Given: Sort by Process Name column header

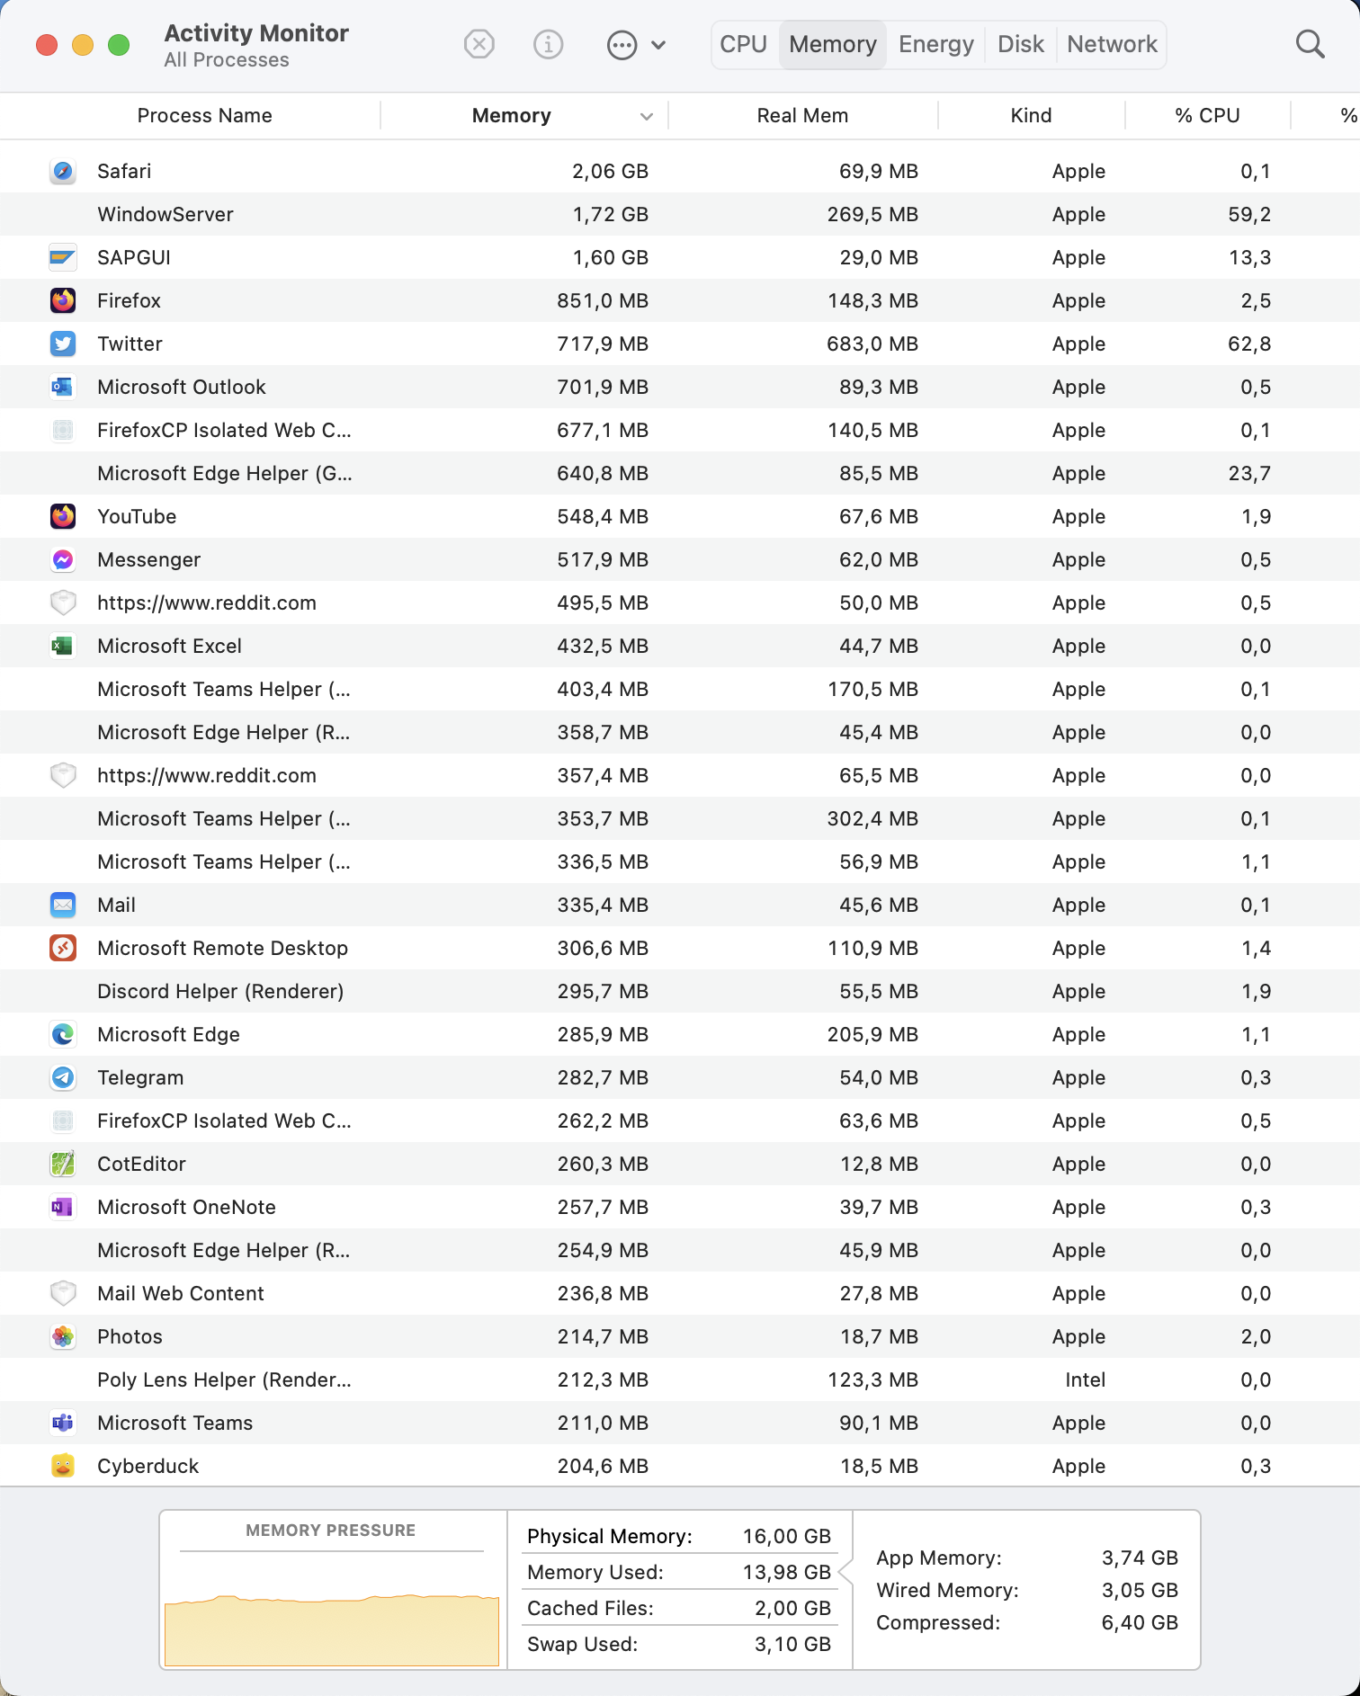Looking at the screenshot, I should click(204, 115).
